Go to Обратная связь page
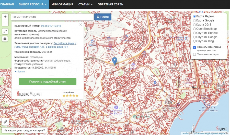The image size is (230, 135). click(110, 4)
